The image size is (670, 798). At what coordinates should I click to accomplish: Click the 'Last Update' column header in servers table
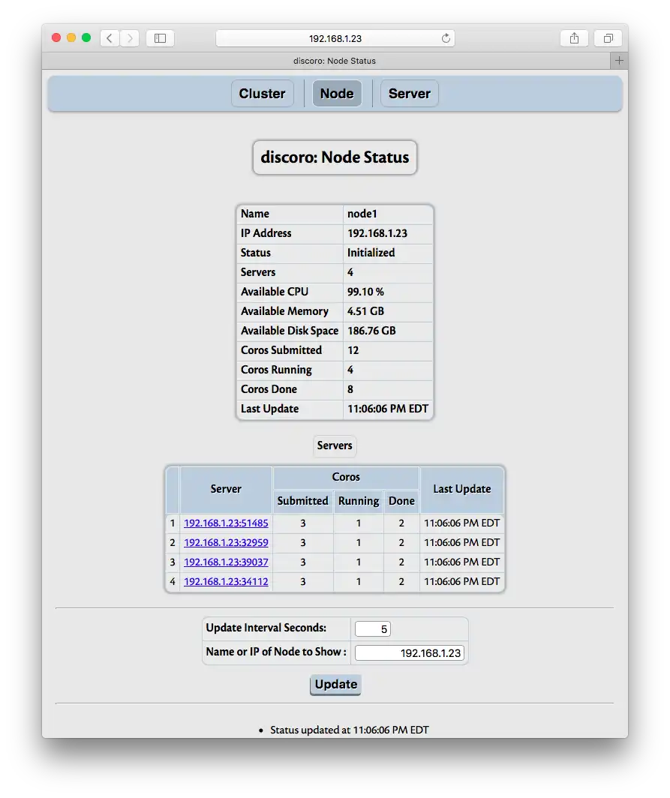point(461,489)
